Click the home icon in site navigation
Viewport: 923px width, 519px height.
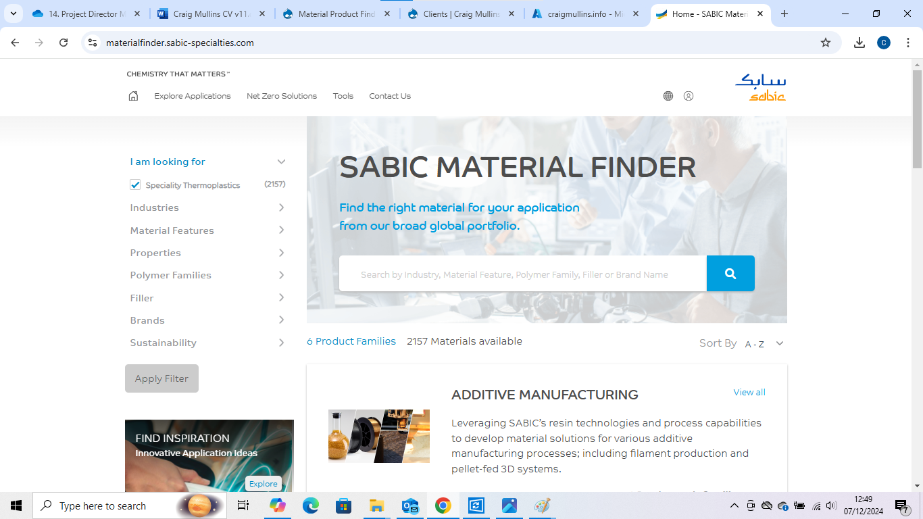(133, 96)
